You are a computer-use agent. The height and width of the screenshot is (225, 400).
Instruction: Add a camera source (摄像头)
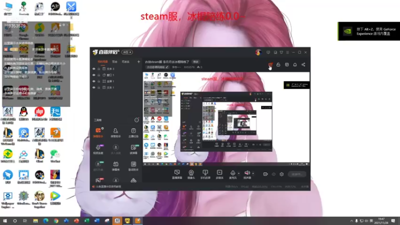(x=191, y=174)
